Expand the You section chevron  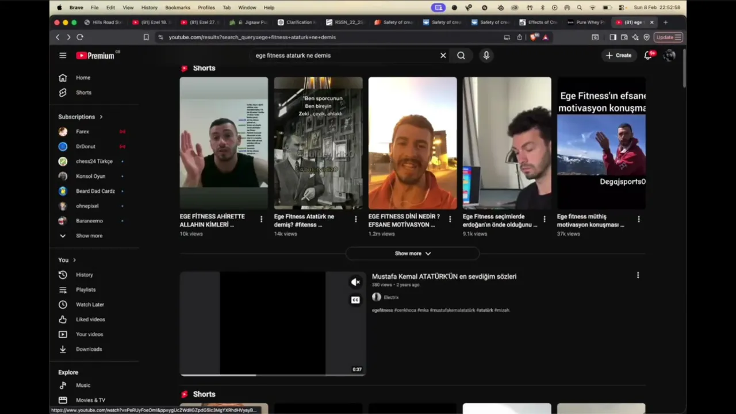(74, 260)
